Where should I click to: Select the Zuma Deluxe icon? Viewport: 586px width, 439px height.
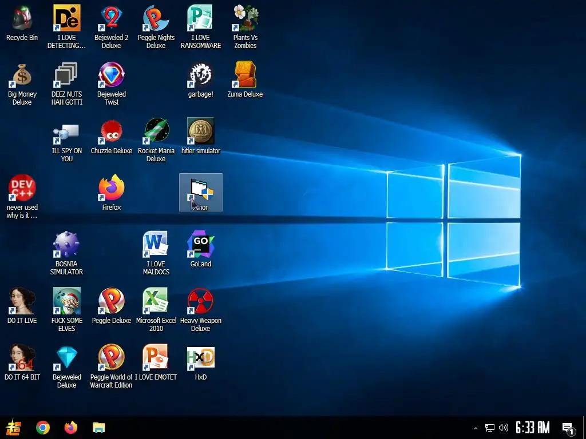[x=245, y=75]
